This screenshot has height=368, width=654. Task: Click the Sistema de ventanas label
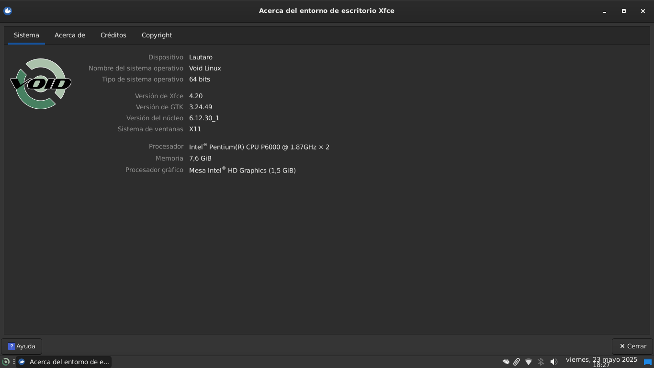coord(150,129)
